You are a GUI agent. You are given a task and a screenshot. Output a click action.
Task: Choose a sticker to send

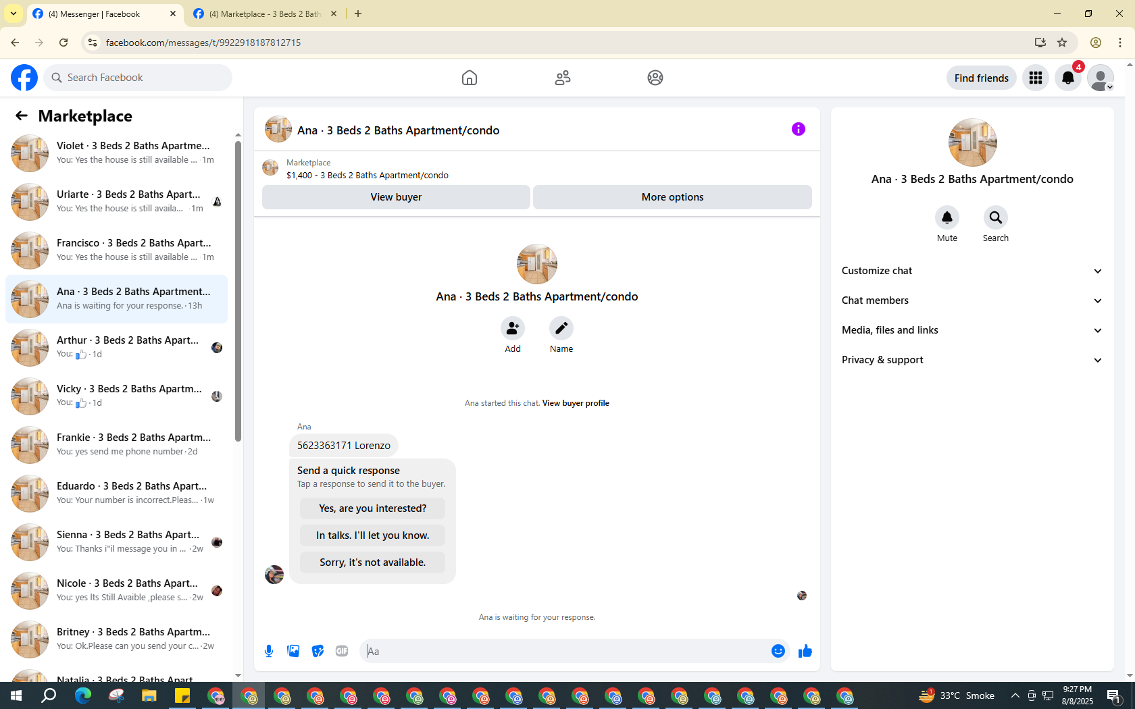coord(318,651)
